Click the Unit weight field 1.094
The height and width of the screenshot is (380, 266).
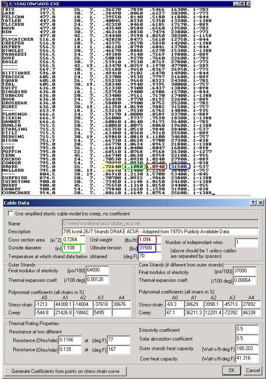pos(150,239)
